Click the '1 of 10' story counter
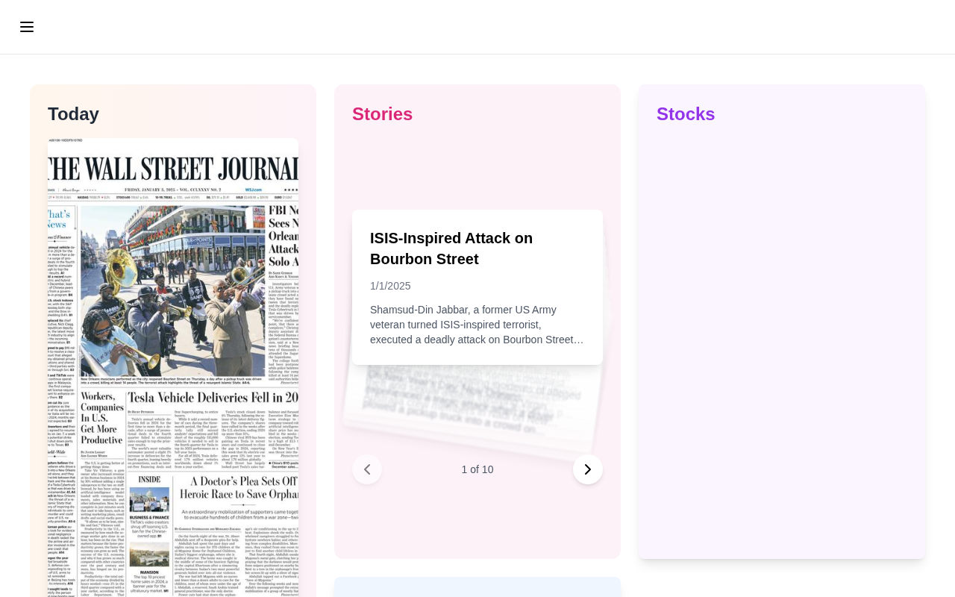Viewport: 955px width, 597px height. 477,469
